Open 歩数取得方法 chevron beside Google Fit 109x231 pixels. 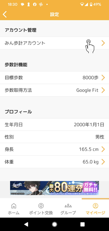103,90
